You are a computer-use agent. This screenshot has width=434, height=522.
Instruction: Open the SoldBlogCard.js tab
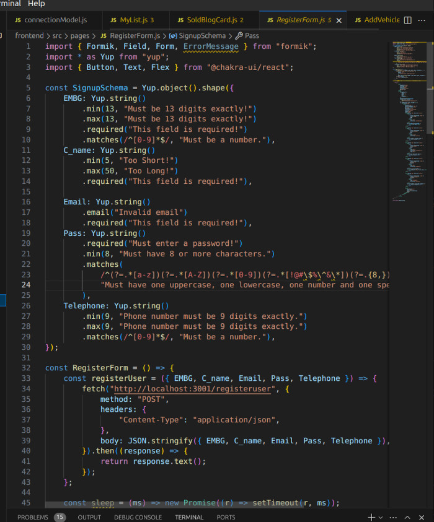[x=212, y=20]
